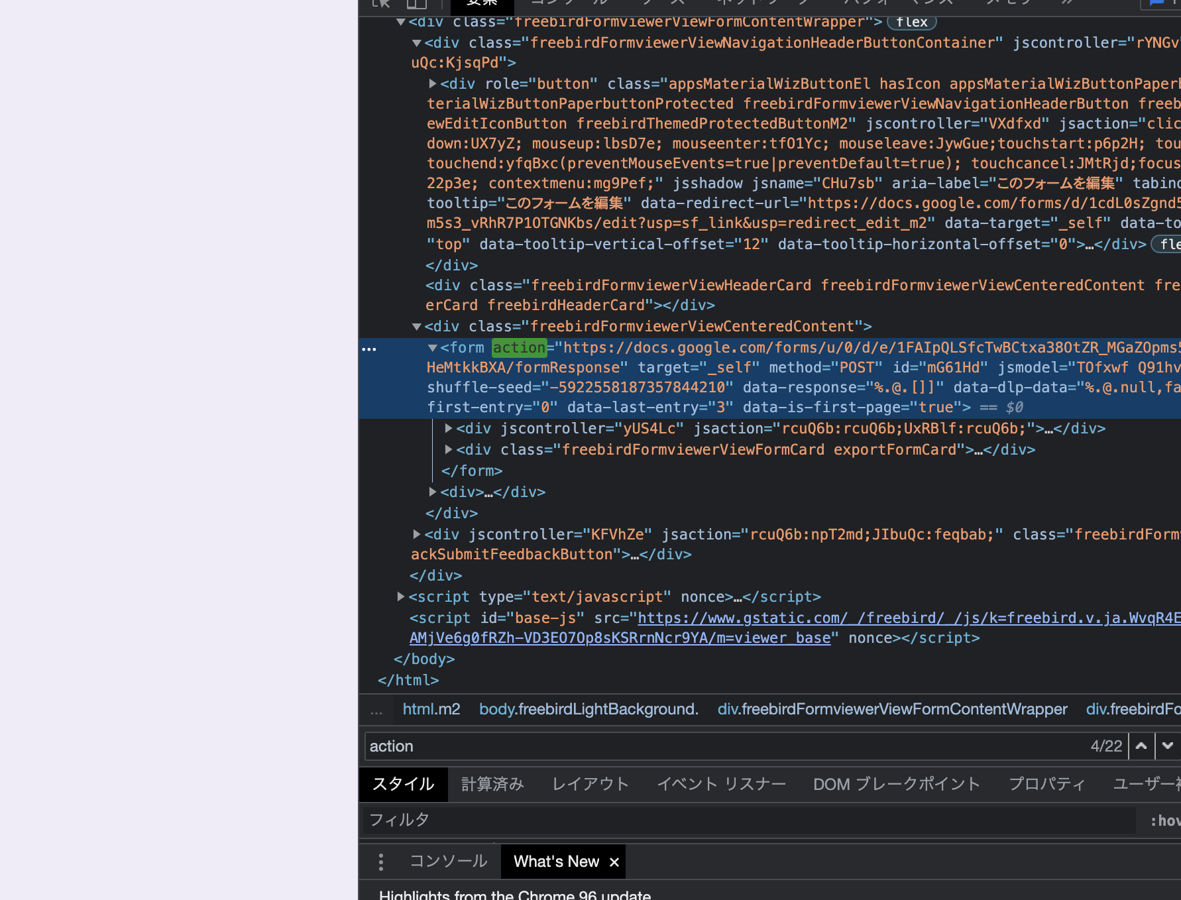Viewport: 1181px width, 900px height.
Task: Close the What's New drawer tab
Action: point(614,862)
